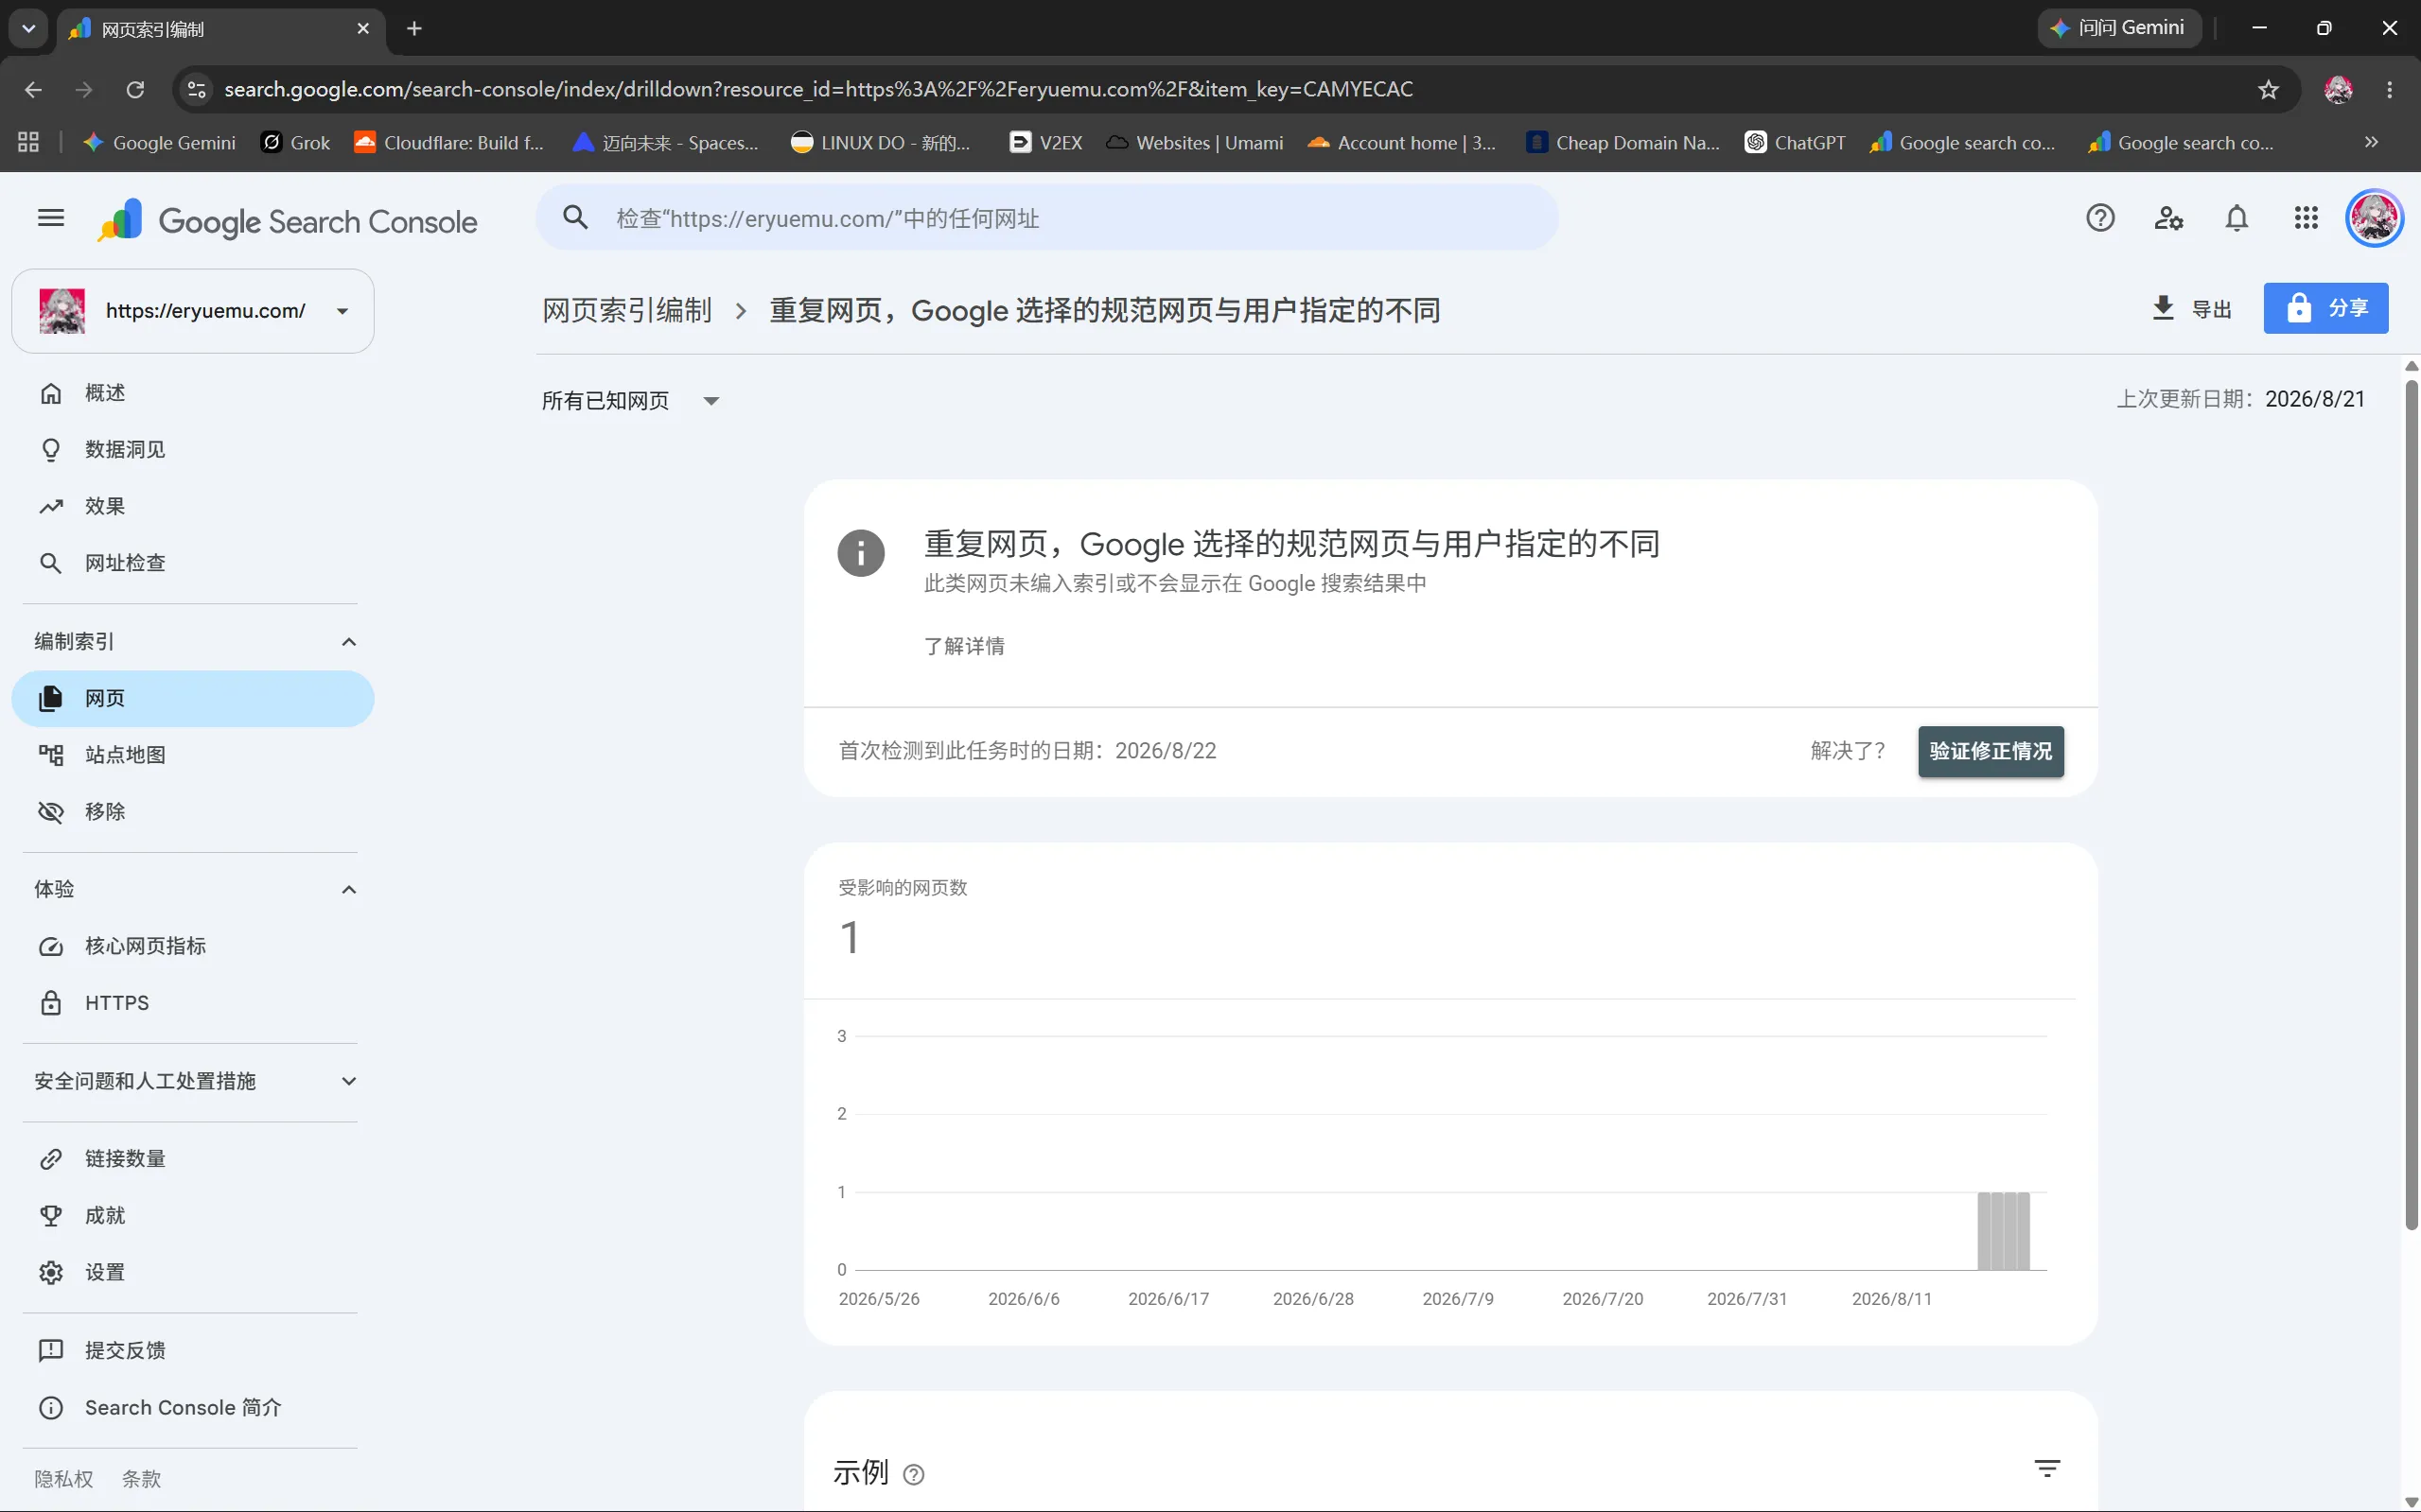This screenshot has height=1512, width=2421.
Task: Open the LINUX DO bookmark
Action: tap(881, 143)
